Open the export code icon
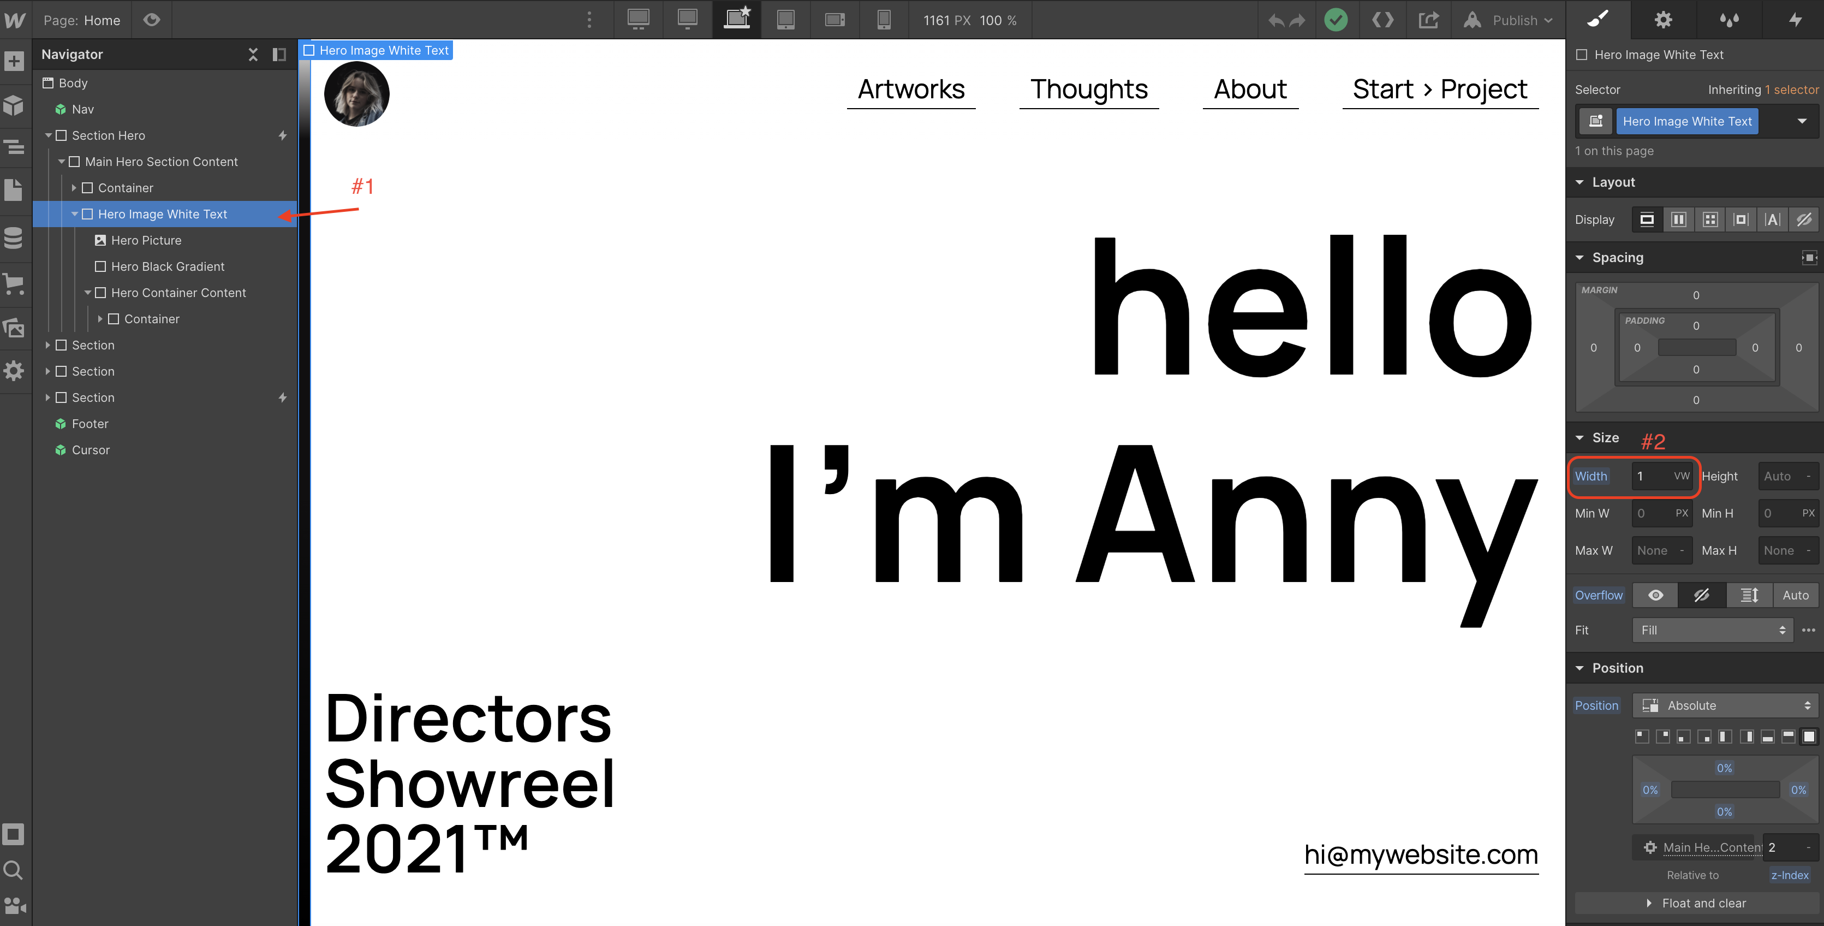This screenshot has height=926, width=1824. (1383, 20)
